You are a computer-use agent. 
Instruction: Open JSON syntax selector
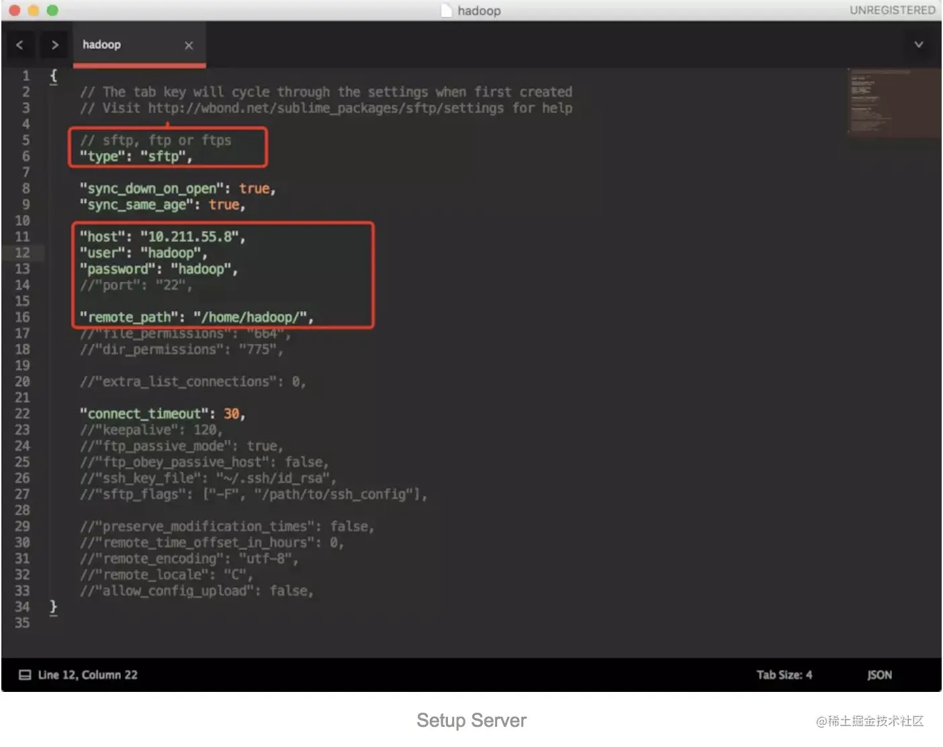[879, 675]
